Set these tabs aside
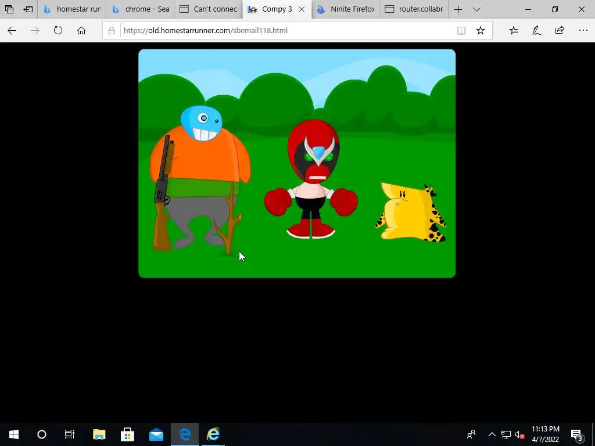The image size is (595, 446). pyautogui.click(x=28, y=9)
